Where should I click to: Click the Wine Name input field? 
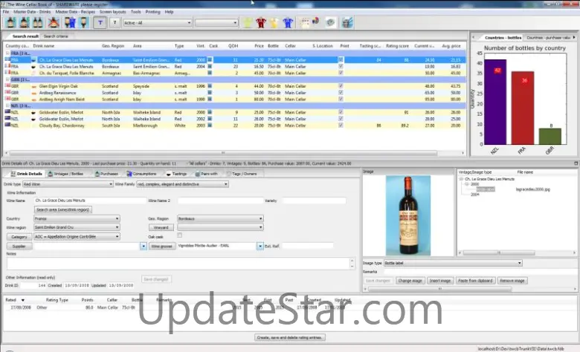pos(90,201)
